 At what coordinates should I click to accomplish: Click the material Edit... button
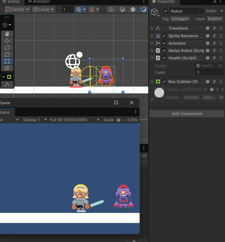209,97
